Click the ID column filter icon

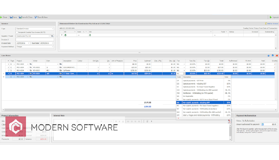click(x=75, y=32)
